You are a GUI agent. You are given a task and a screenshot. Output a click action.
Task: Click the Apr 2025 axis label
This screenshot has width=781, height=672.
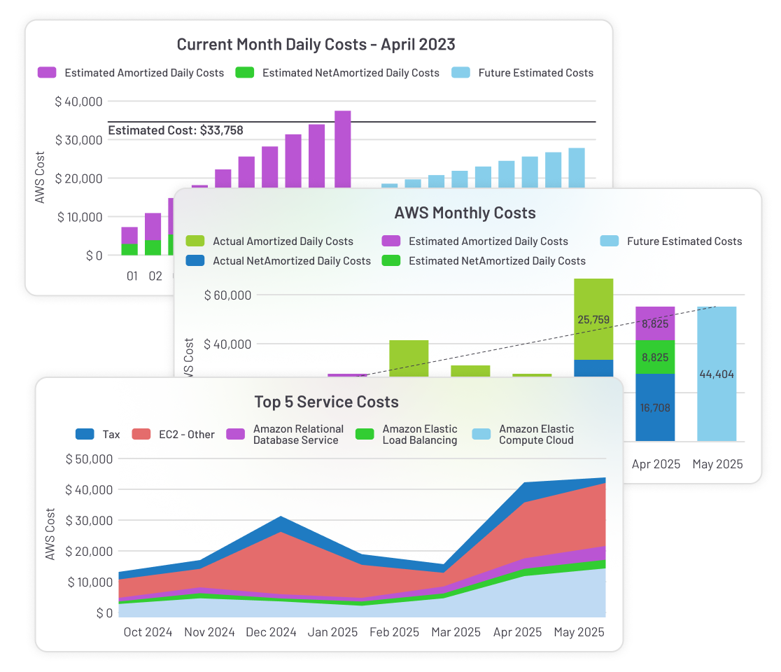click(x=656, y=464)
